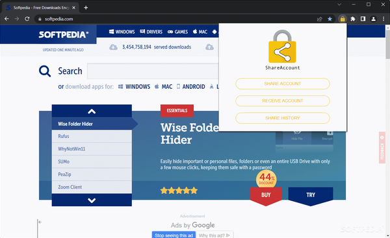The width and height of the screenshot is (390, 238).
Task: Open the browser side panel icon
Action: pos(363,19)
